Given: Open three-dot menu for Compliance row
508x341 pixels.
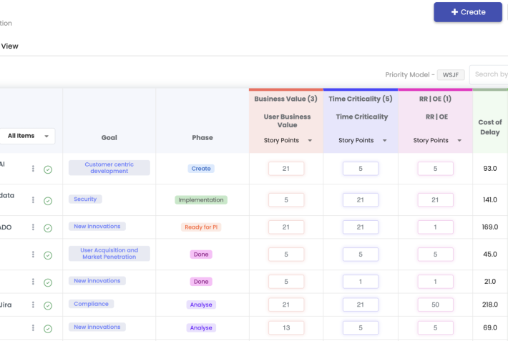Looking at the screenshot, I should pyautogui.click(x=33, y=305).
